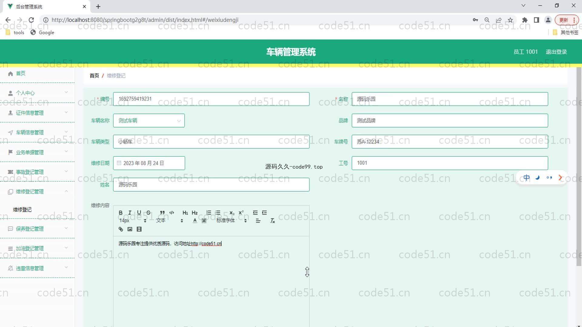Screen dimensions: 582x327
Task: Open the 维修日期 date picker
Action: (149, 163)
